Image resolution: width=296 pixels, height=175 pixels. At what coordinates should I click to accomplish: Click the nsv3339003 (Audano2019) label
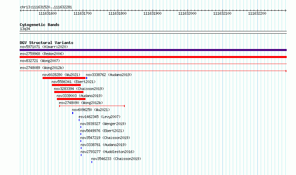tap(79, 96)
